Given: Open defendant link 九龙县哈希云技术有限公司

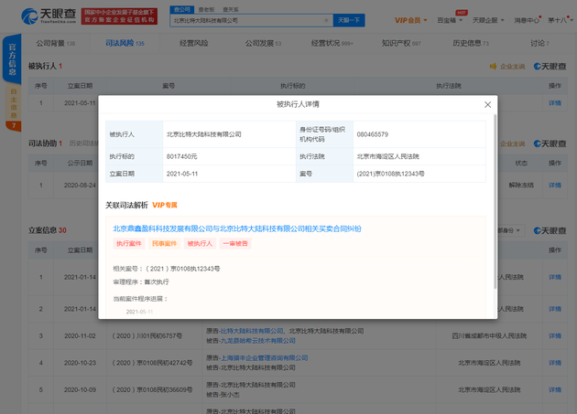Looking at the screenshot, I should click(257, 341).
